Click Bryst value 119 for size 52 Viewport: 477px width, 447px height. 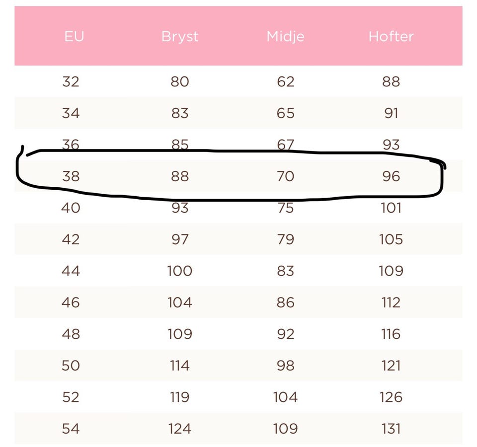[180, 397]
